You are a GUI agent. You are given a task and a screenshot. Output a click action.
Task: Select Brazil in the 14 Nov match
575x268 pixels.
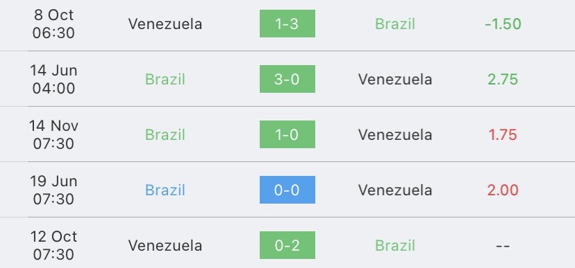(165, 134)
